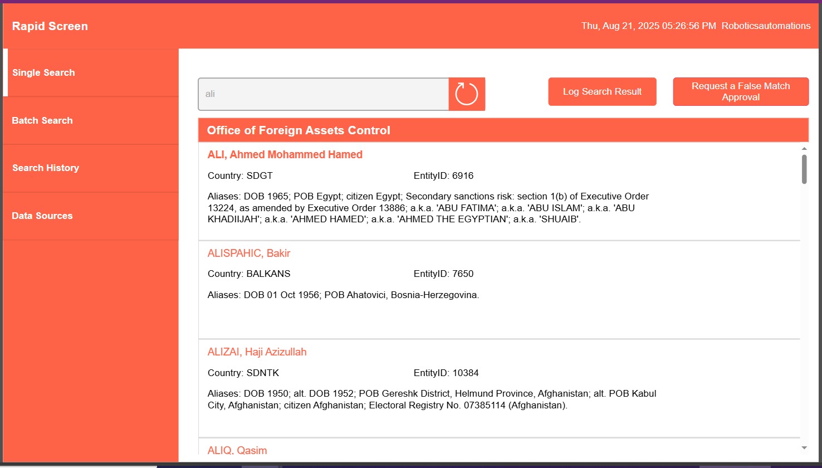Click the Office of Foreign Assets Control header
822x468 pixels.
298,130
